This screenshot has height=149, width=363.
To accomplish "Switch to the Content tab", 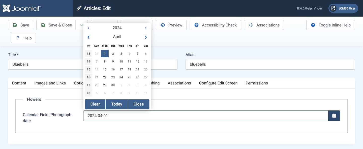I will point(19,83).
